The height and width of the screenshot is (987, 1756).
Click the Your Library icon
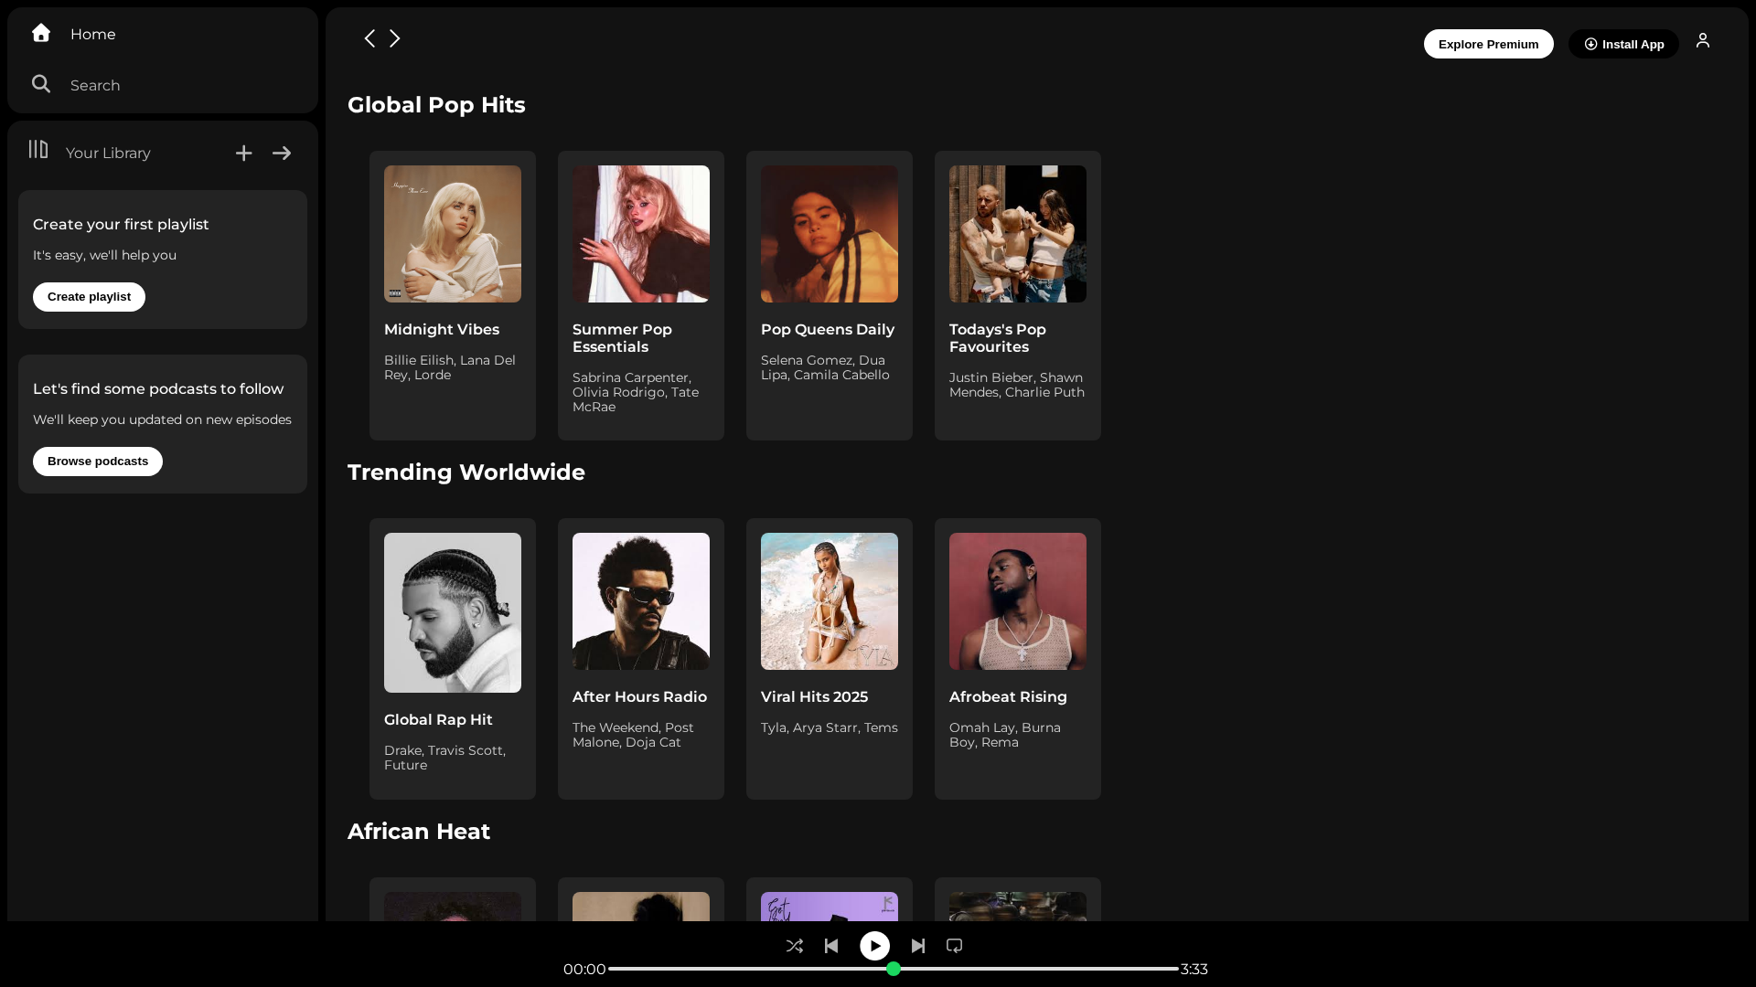tap(38, 149)
